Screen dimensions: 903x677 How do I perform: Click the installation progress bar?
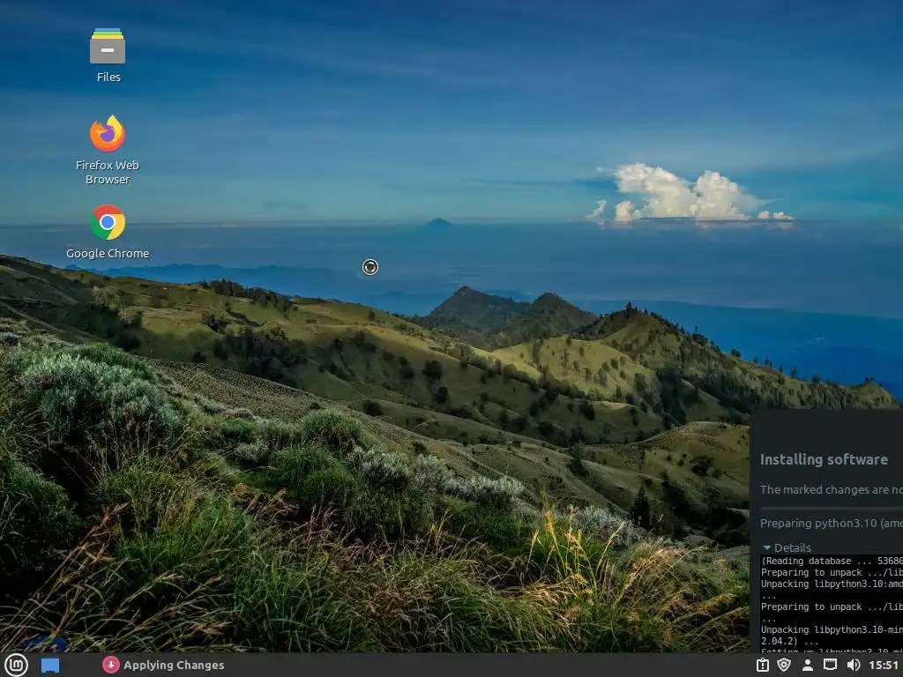pyautogui.click(x=831, y=509)
